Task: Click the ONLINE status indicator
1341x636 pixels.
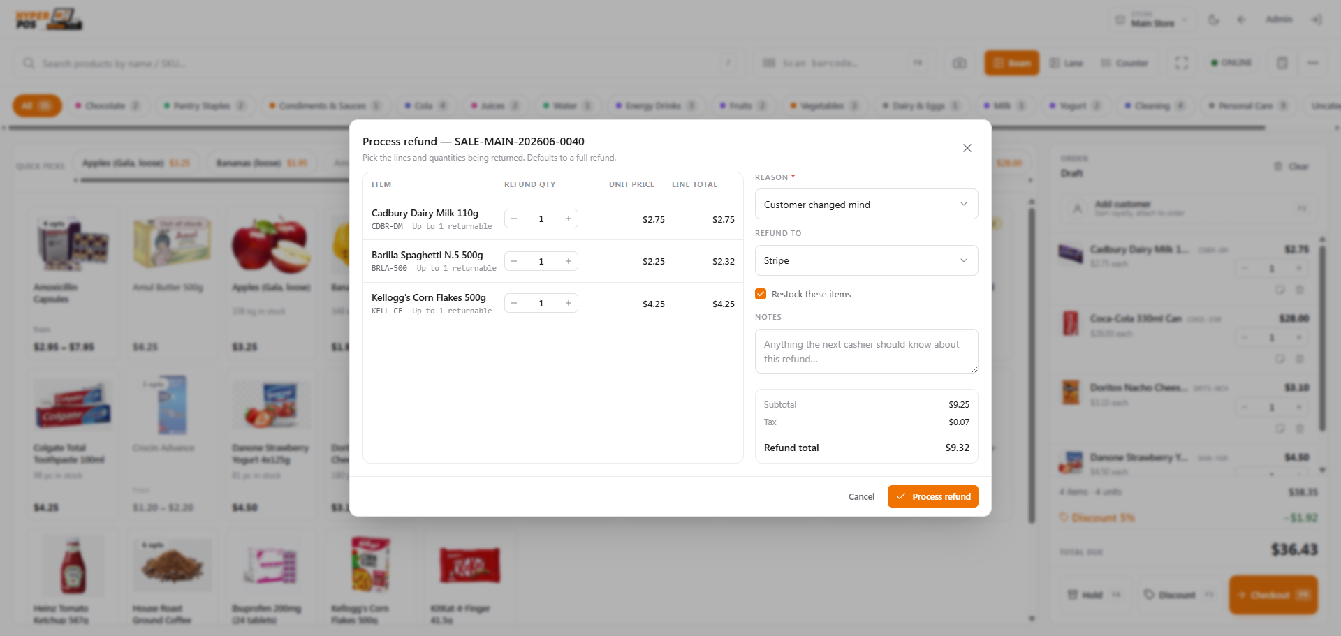Action: point(1231,63)
